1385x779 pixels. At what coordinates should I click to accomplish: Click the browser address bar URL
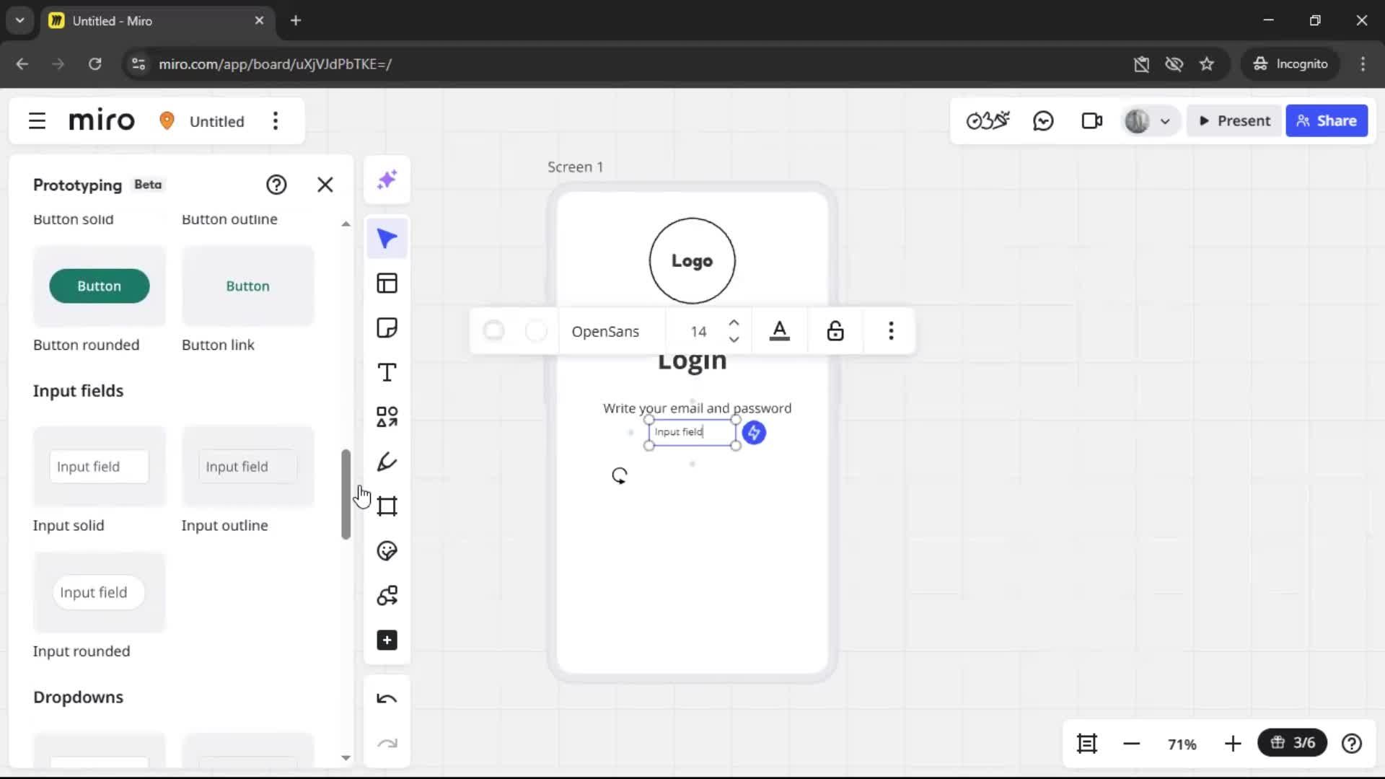[x=275, y=64]
